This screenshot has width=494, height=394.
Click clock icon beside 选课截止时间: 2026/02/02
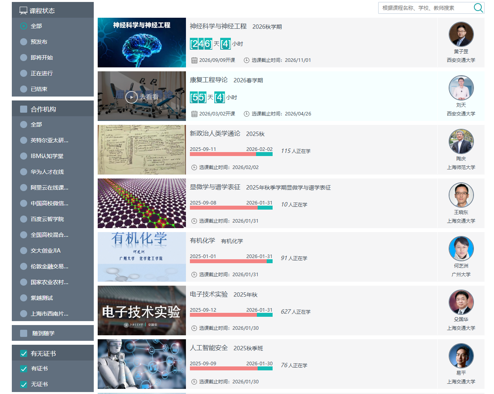tap(194, 167)
